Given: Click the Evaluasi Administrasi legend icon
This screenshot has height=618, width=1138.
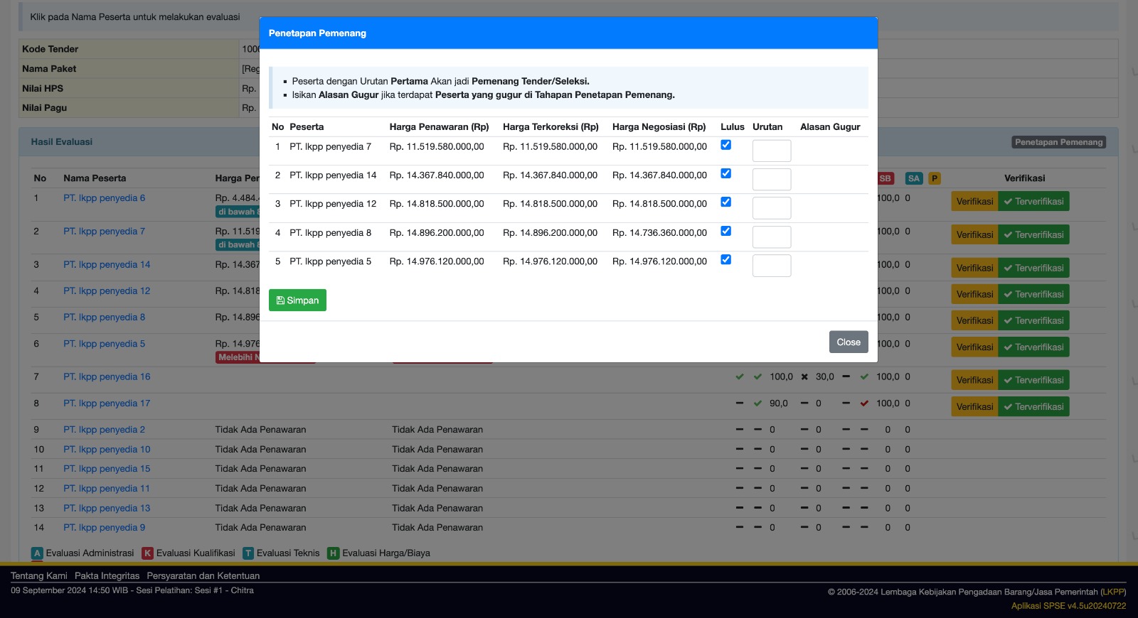Looking at the screenshot, I should pyautogui.click(x=38, y=553).
